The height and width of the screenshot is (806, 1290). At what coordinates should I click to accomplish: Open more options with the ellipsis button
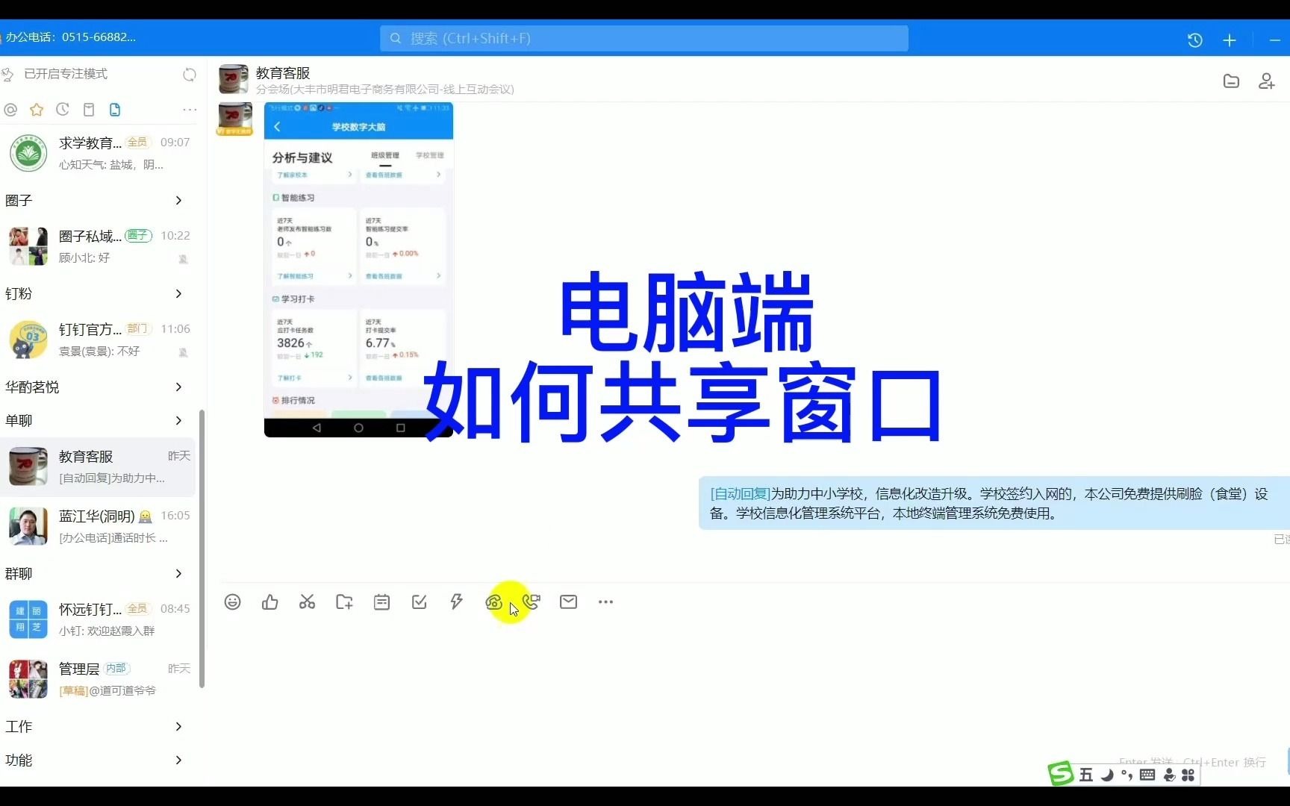[x=605, y=602]
